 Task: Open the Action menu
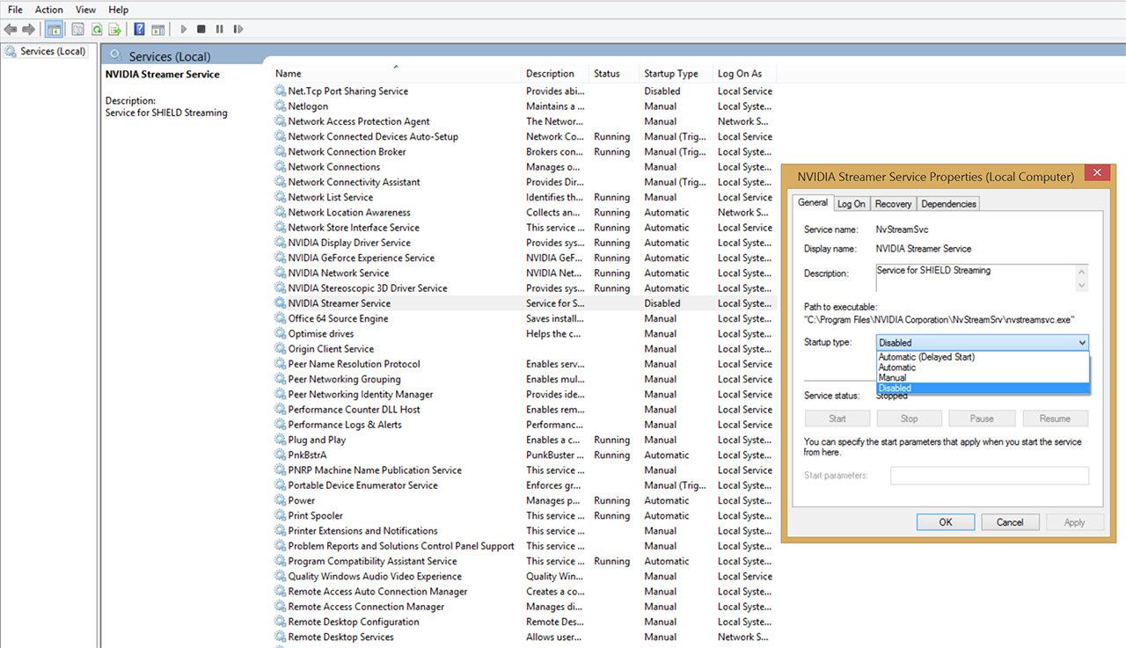pyautogui.click(x=49, y=10)
